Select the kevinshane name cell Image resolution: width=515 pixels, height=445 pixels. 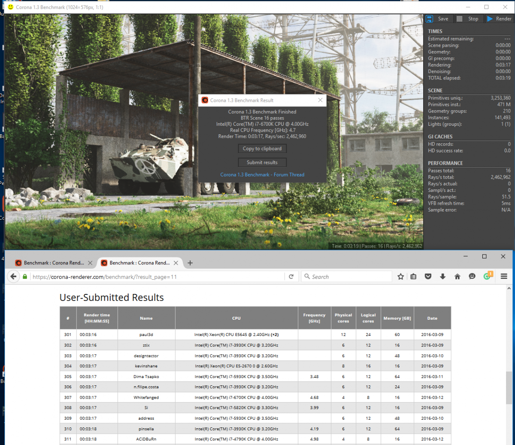[146, 366]
